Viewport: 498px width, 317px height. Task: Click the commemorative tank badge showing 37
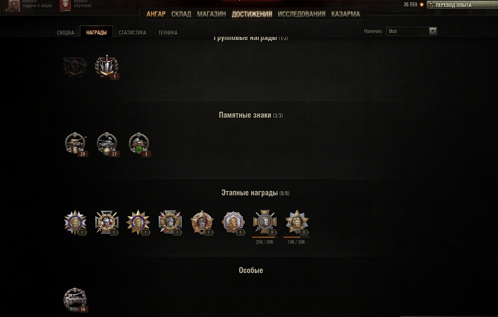[107, 144]
